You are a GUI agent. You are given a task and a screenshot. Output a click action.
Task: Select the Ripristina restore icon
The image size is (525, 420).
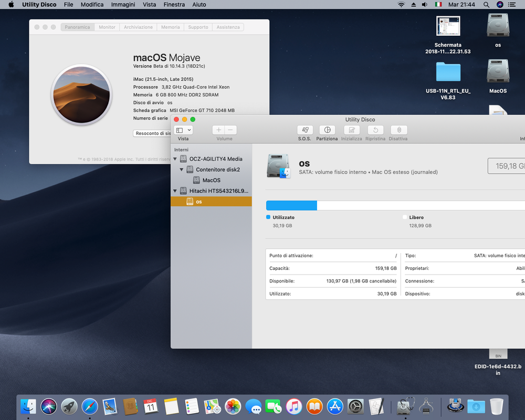tap(375, 130)
